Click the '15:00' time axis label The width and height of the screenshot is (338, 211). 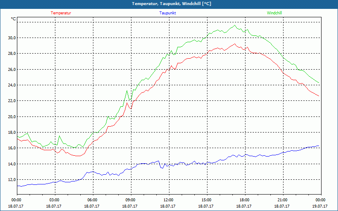coord(206,200)
